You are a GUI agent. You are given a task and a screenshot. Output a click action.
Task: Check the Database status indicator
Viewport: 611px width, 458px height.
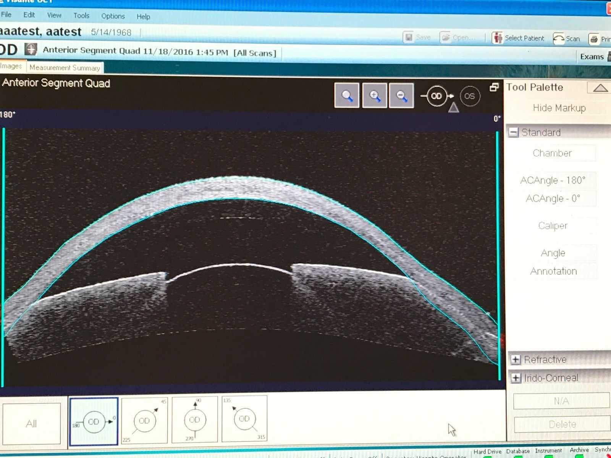pos(517,451)
